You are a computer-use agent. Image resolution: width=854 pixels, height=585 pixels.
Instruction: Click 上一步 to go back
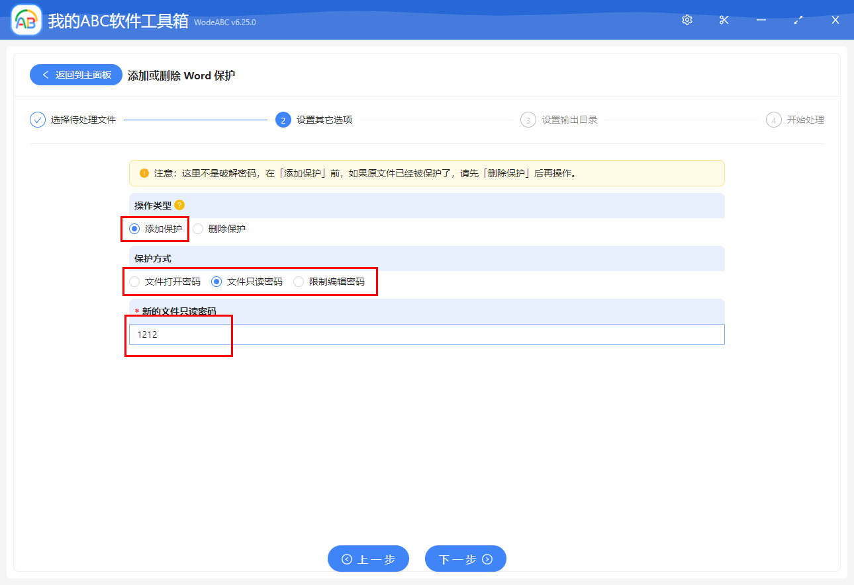point(368,559)
